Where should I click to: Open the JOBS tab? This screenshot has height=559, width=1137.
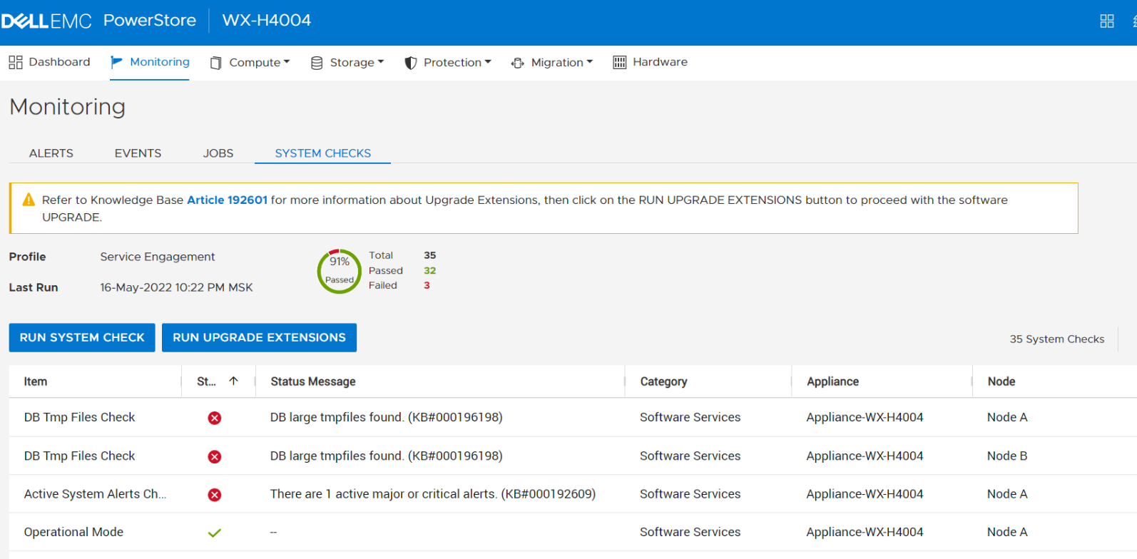pos(218,153)
